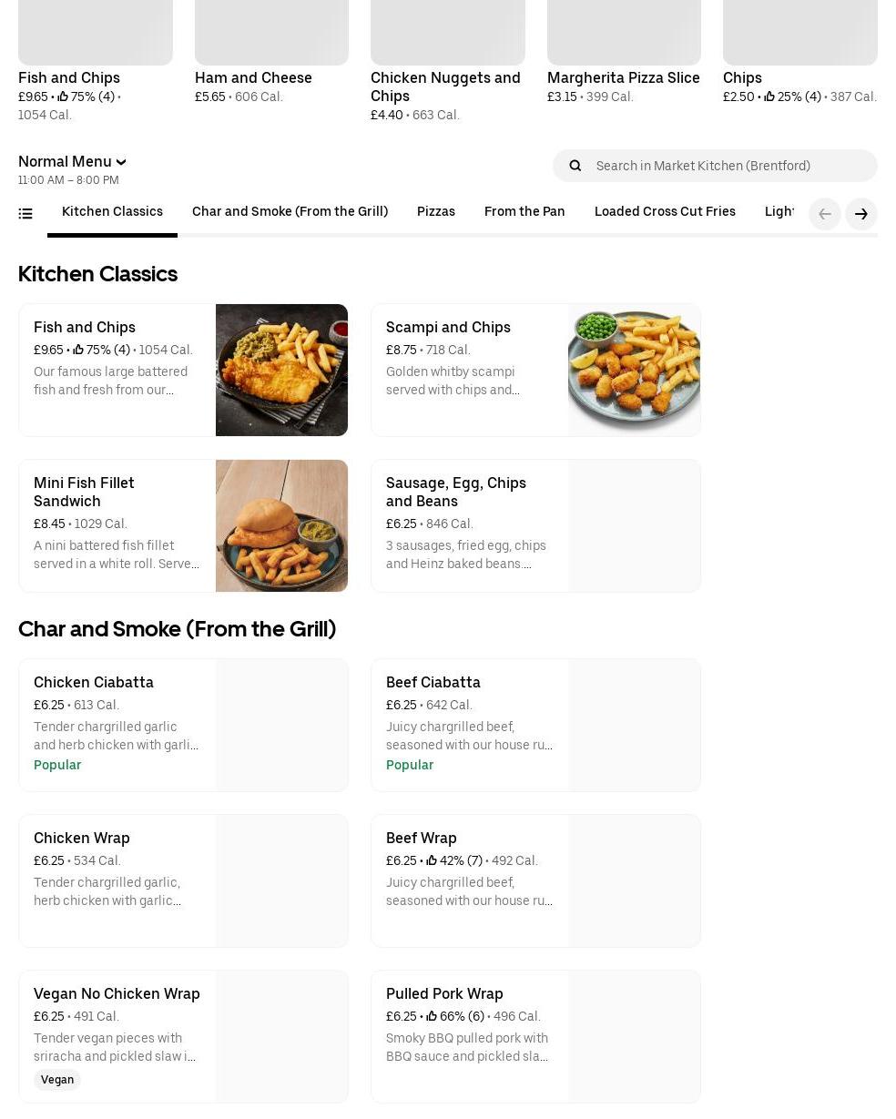Open Char and Smoke (From the Grill) tab

[290, 212]
